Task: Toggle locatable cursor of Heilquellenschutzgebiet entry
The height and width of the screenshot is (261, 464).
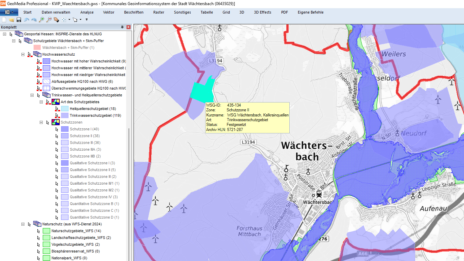Action: [x=57, y=109]
